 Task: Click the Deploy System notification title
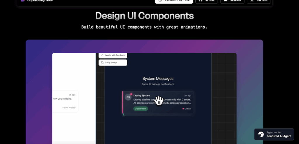tap(142, 96)
